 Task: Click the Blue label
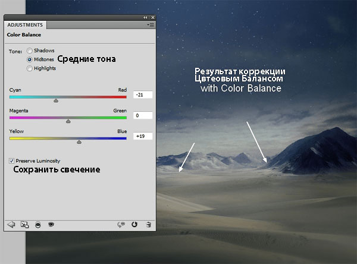click(x=122, y=131)
